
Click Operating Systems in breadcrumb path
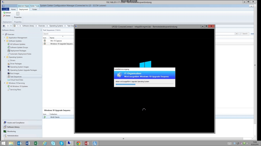(x=56, y=26)
